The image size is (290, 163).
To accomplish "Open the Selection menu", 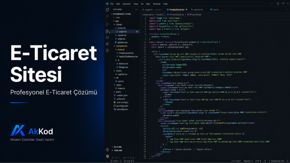I will pos(126,4).
